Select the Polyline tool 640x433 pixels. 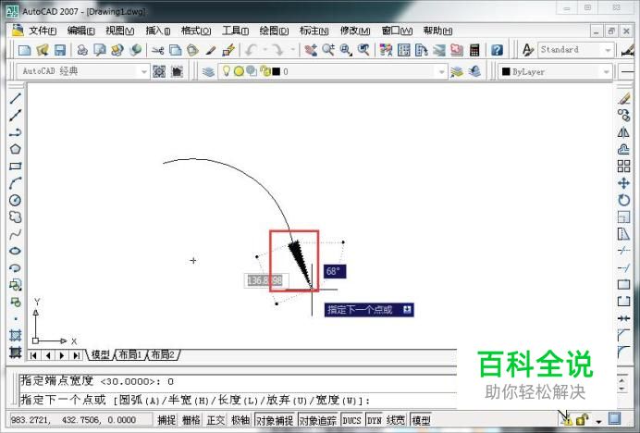(x=16, y=132)
